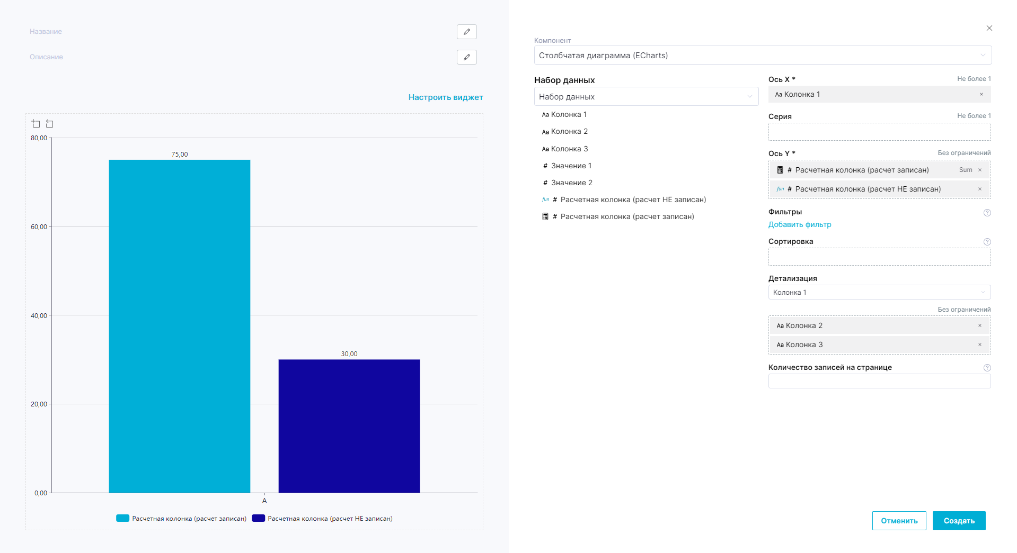Screen dimensions: 1017x553
Task: Click the Добавить фильтр link
Action: [799, 225]
